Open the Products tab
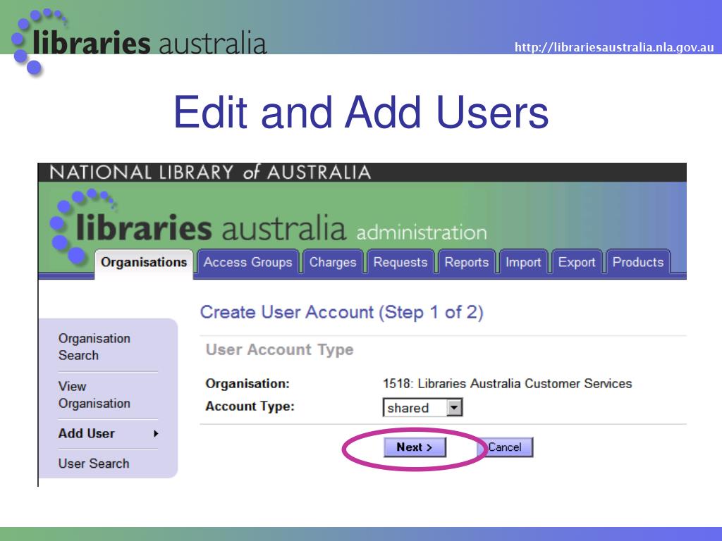 [x=637, y=263]
